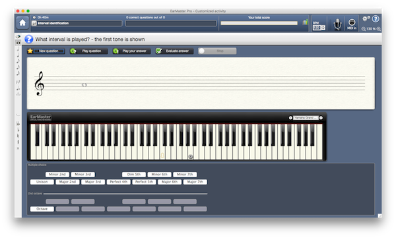
Task: Click the microphone input icon
Action: pyautogui.click(x=337, y=24)
